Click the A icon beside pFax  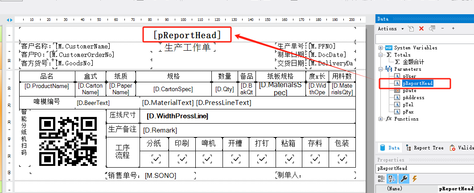click(397, 112)
